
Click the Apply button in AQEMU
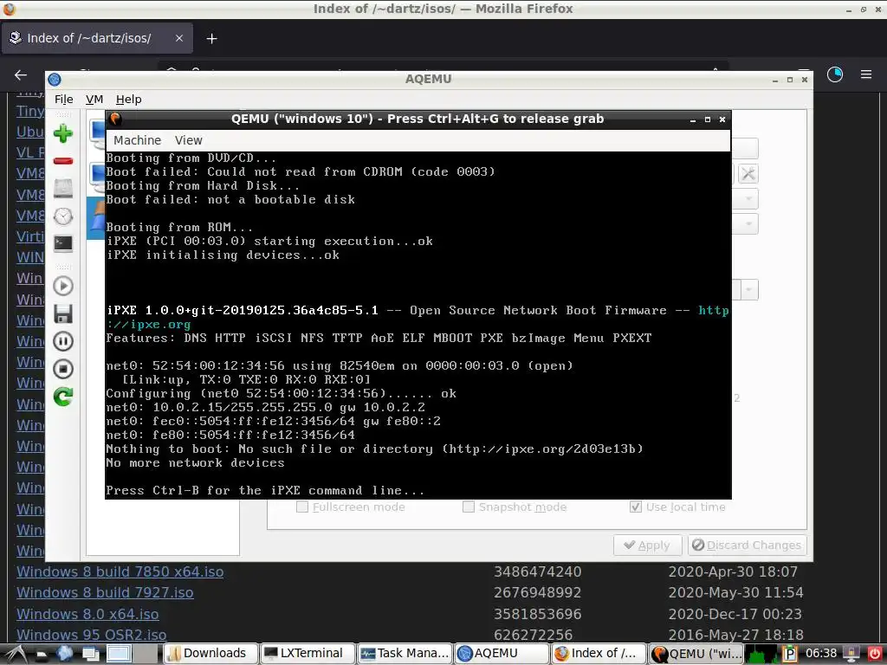pyautogui.click(x=647, y=546)
